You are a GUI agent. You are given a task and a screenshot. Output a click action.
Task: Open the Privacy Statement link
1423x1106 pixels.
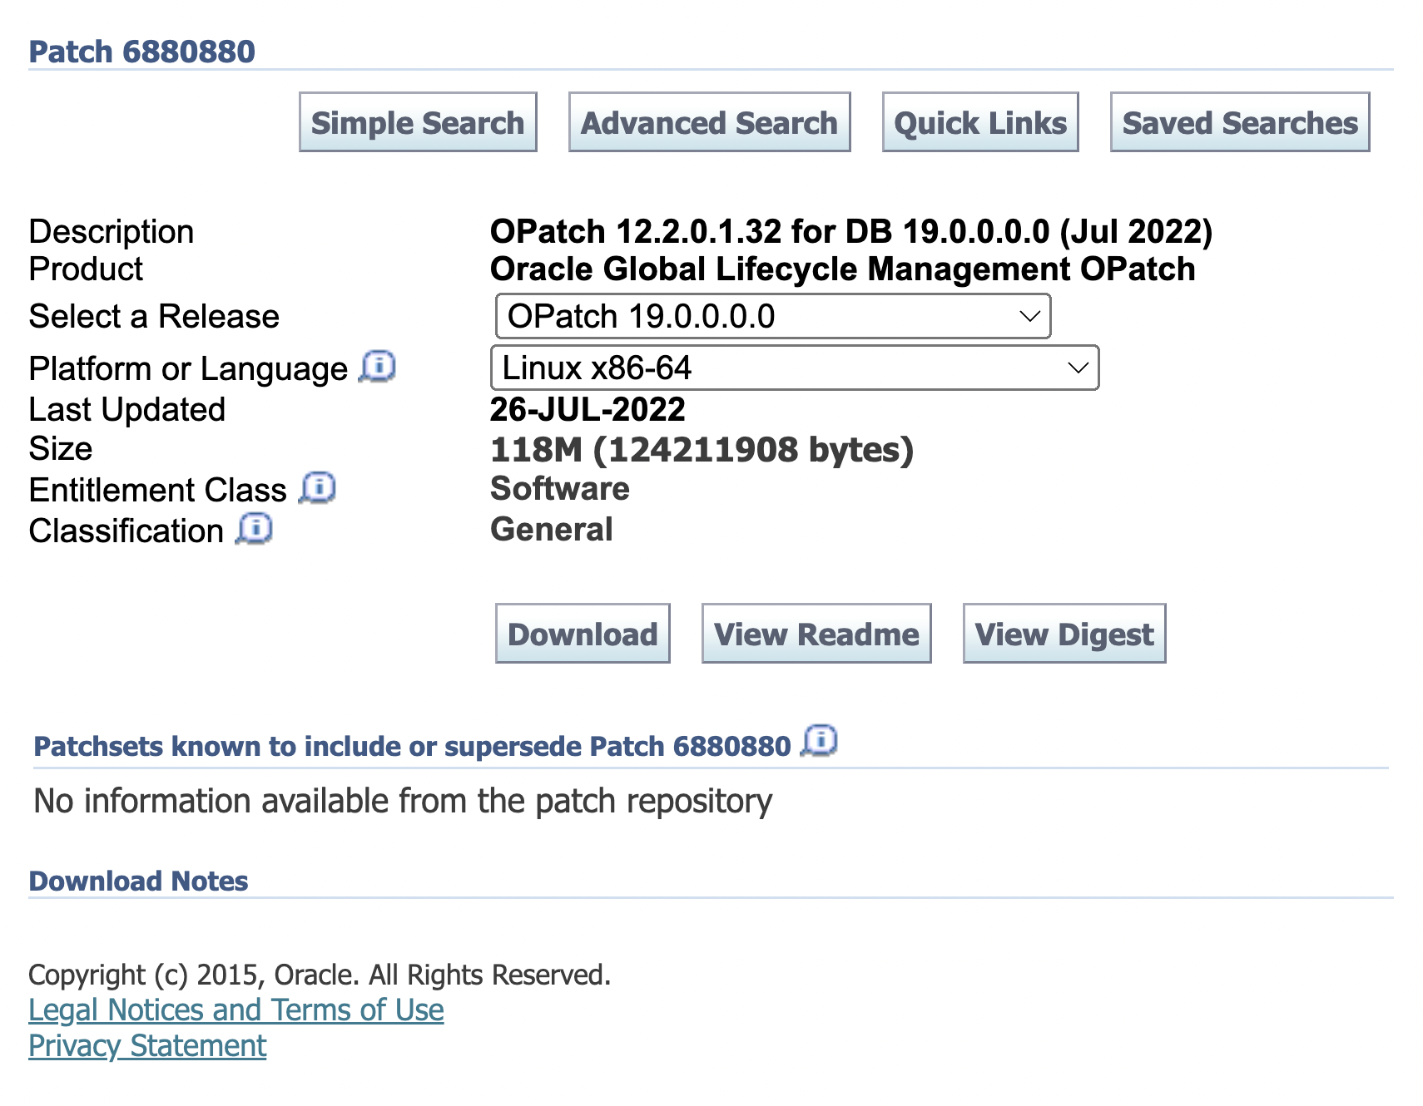[147, 1045]
